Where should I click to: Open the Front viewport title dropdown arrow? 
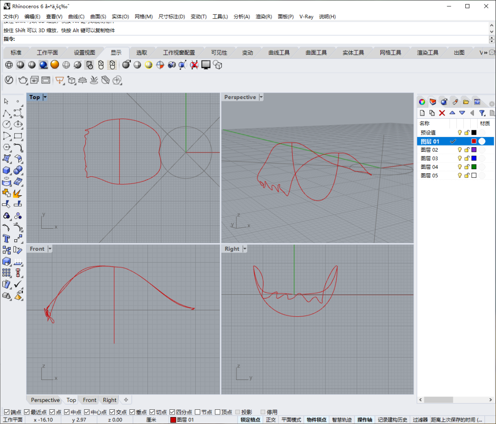tap(50, 249)
